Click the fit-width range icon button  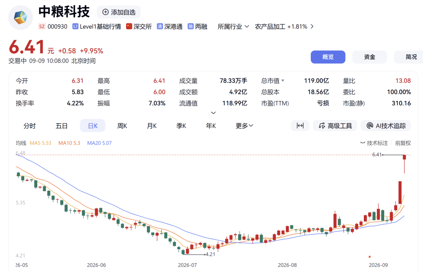[x=300, y=126]
